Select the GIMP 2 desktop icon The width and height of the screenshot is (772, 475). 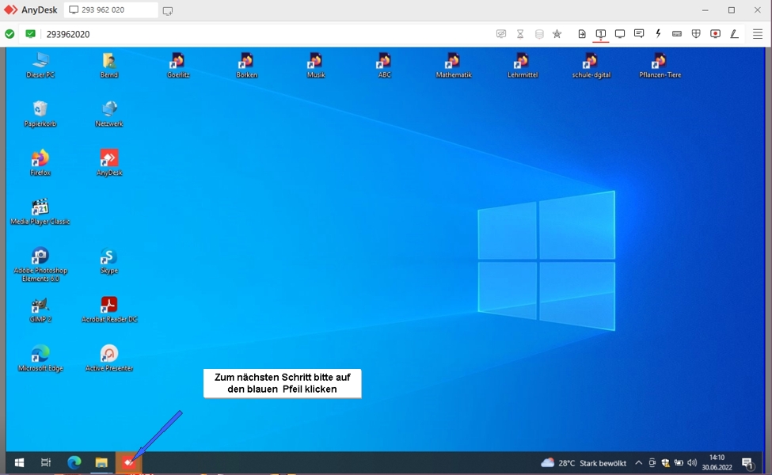(40, 309)
